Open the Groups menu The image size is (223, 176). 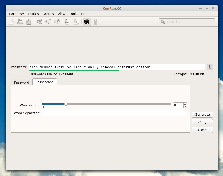coord(48,14)
